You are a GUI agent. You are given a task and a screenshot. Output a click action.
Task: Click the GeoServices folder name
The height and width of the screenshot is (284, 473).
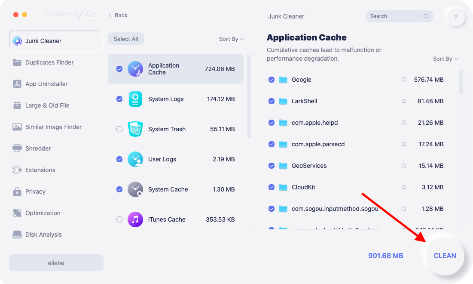pos(309,166)
